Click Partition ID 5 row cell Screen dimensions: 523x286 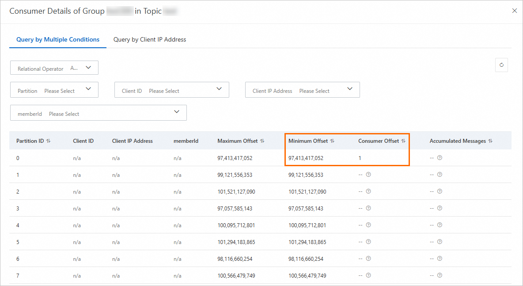[18, 242]
